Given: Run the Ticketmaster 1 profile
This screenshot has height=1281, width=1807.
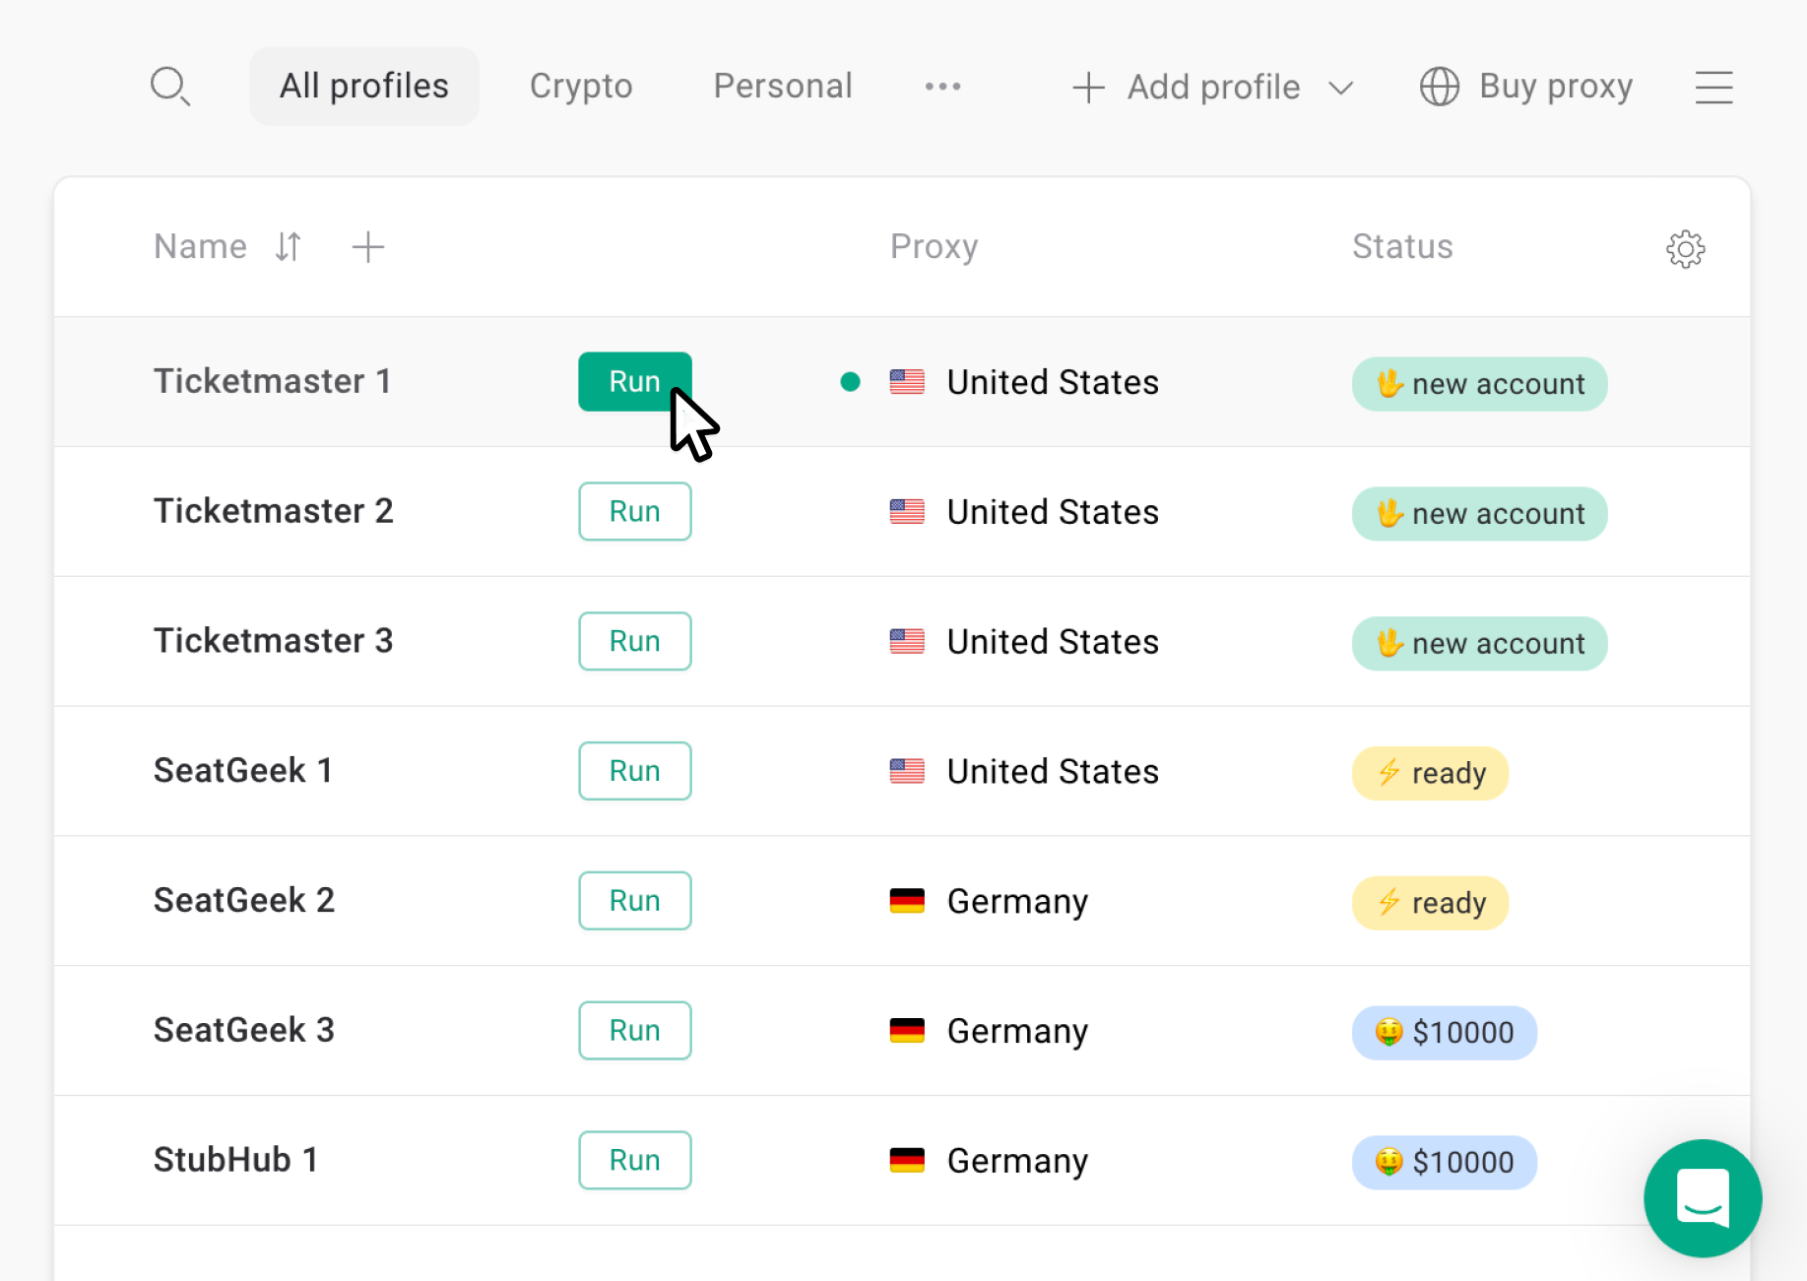Looking at the screenshot, I should 635,381.
